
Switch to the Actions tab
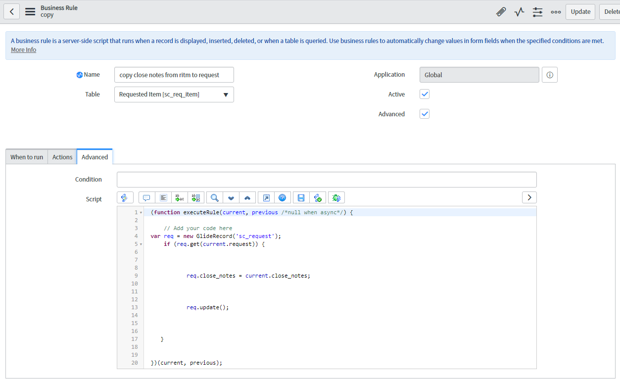(x=62, y=157)
